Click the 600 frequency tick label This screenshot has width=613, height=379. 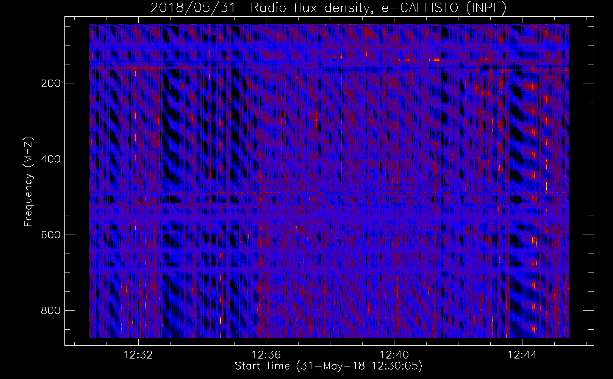coord(50,235)
